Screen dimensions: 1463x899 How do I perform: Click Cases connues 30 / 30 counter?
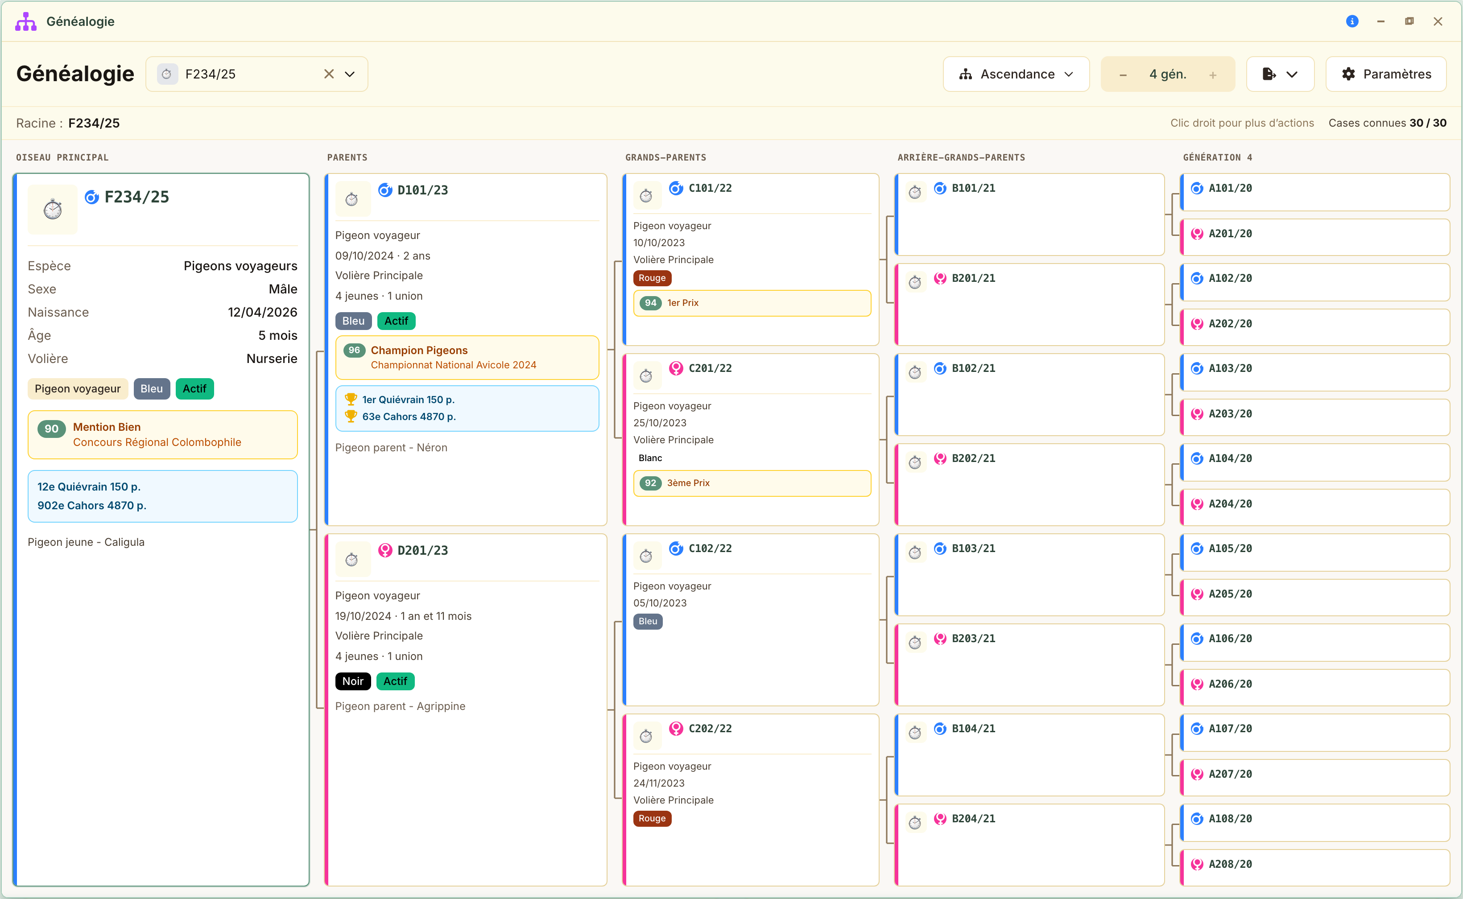click(x=1388, y=123)
